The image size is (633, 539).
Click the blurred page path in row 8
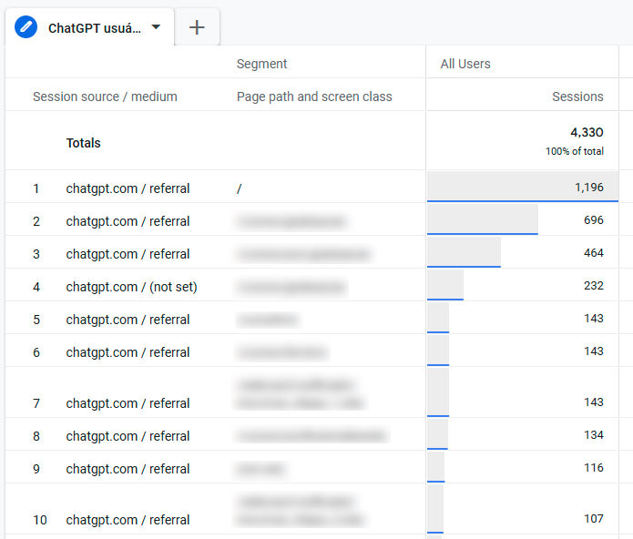tap(311, 436)
